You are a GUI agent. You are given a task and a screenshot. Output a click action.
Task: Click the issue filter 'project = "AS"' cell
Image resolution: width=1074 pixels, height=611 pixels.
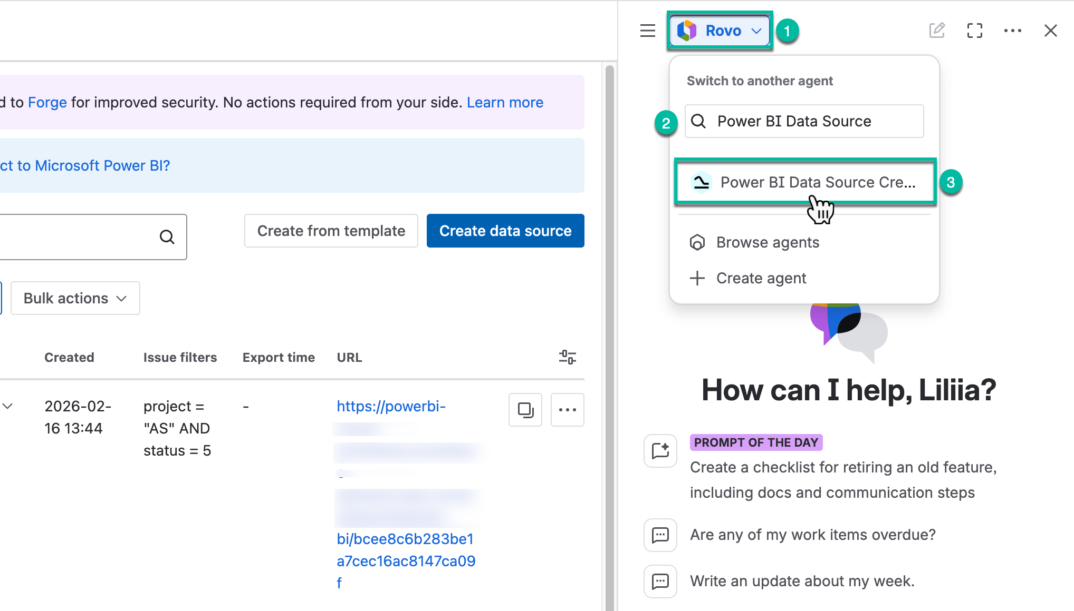coord(177,428)
